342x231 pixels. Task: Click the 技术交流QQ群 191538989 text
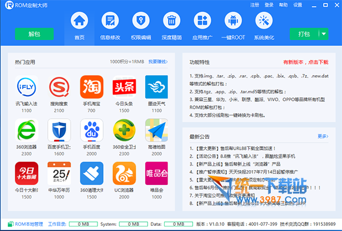308,224
